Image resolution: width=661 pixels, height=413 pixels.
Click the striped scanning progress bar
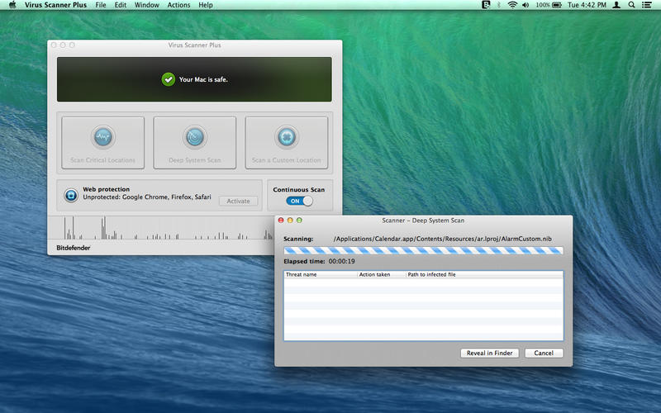point(423,250)
